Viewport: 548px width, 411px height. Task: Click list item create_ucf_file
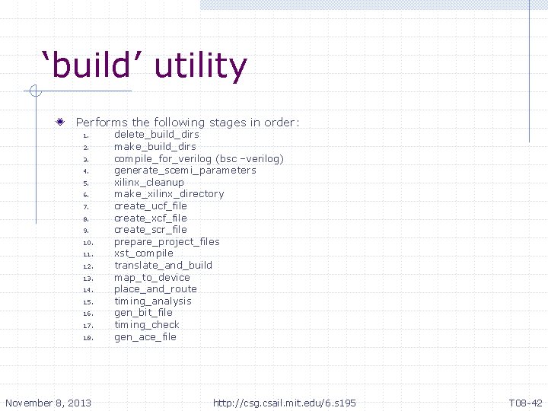(151, 206)
